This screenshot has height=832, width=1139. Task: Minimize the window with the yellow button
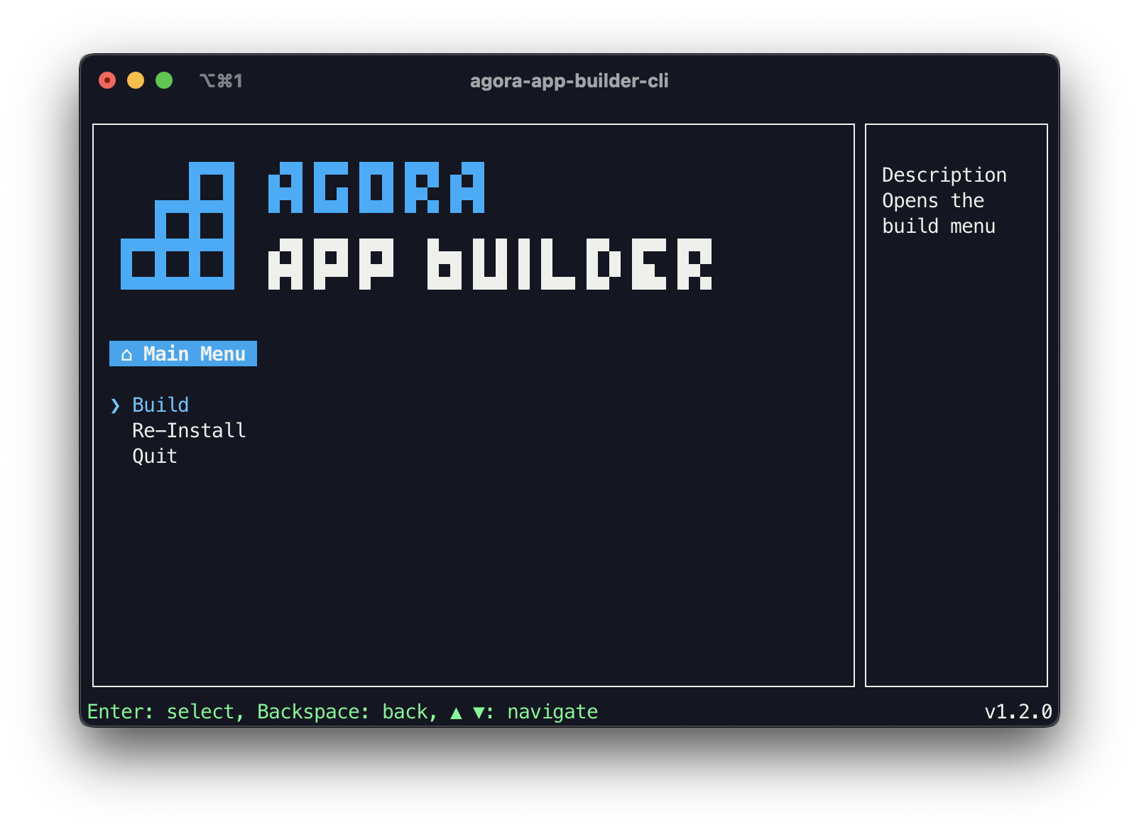point(136,81)
